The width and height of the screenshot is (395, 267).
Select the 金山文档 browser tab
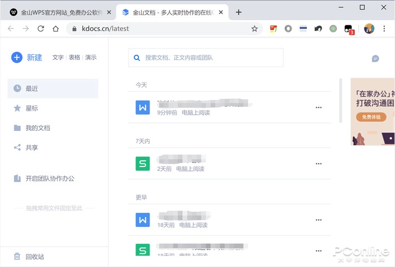[x=172, y=12]
